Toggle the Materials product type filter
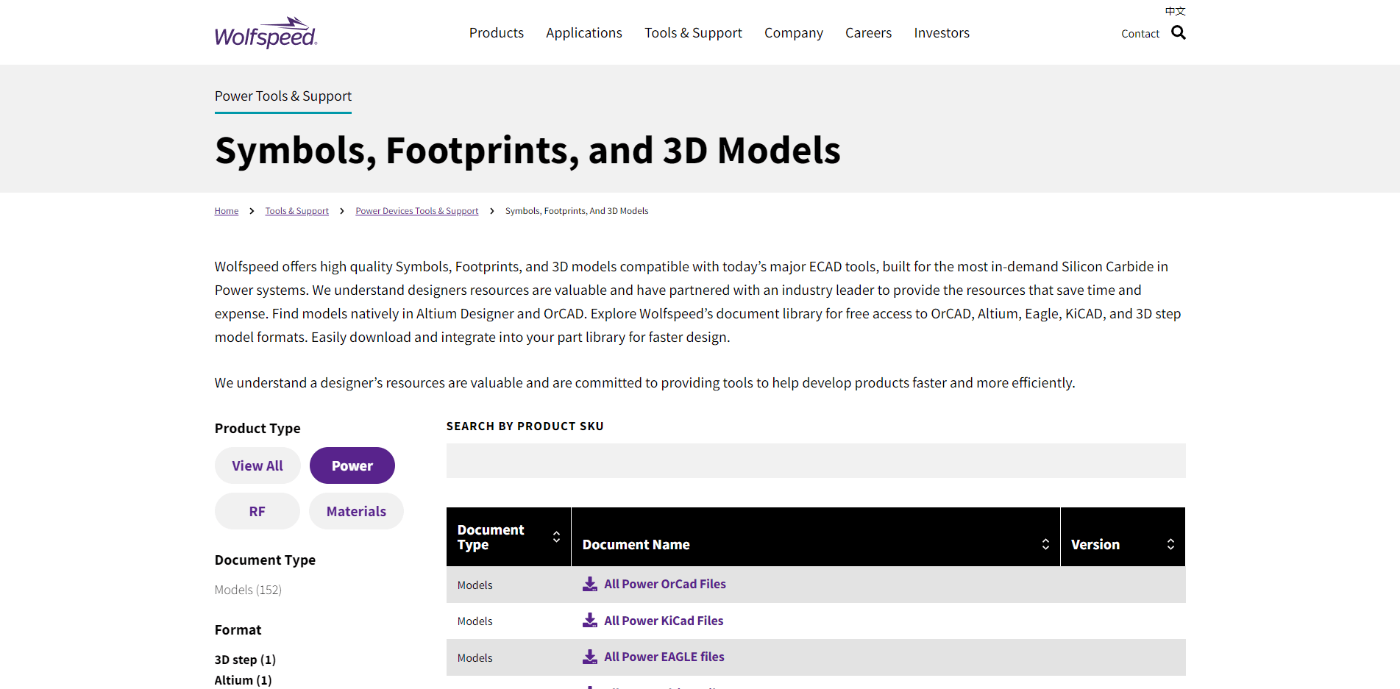The image size is (1400, 689). pyautogui.click(x=356, y=510)
